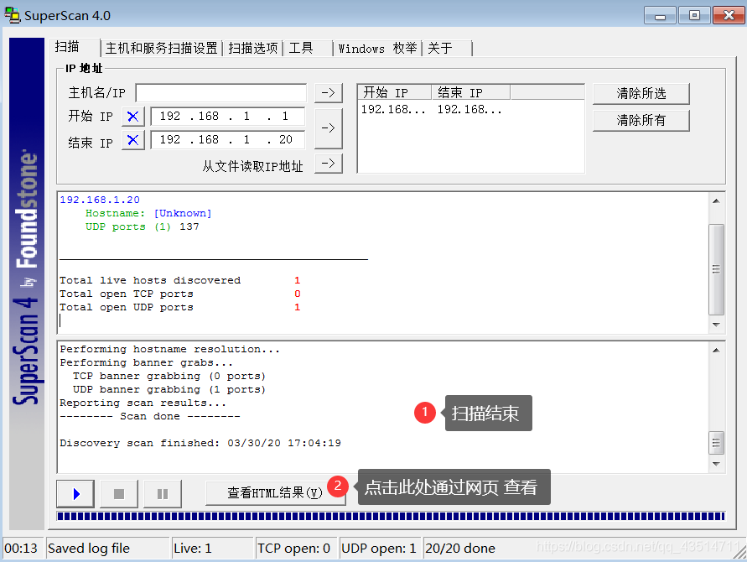Image resolution: width=747 pixels, height=562 pixels.
Task: Click the 清除所有 button
Action: [641, 120]
